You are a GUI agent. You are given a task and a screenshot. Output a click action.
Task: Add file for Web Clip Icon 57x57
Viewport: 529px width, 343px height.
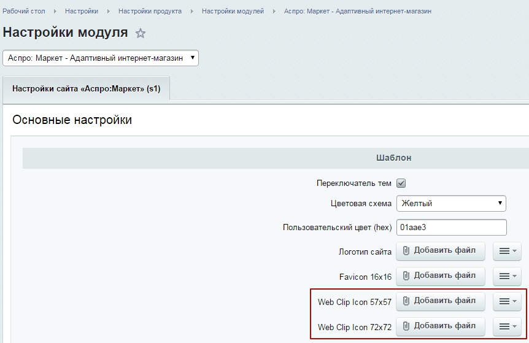(x=440, y=301)
